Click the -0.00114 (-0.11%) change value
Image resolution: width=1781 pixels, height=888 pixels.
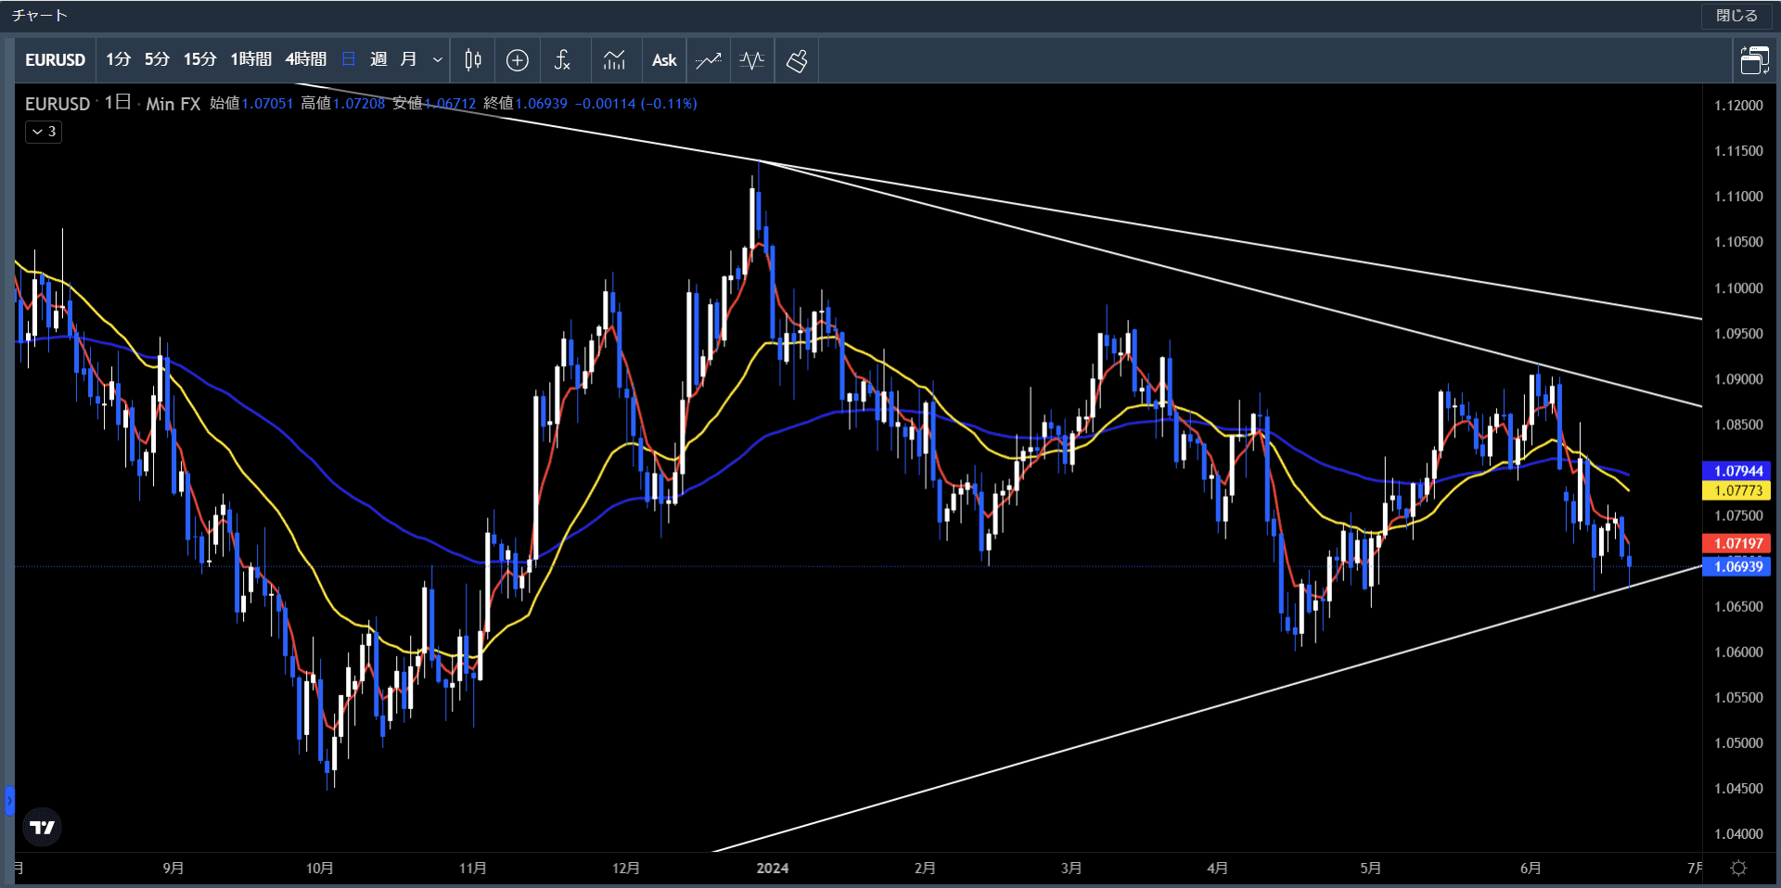click(x=636, y=103)
